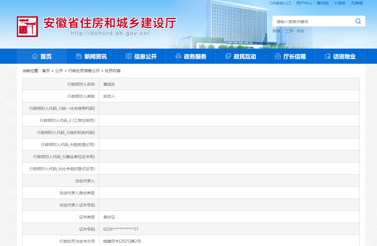Switch to 长辈版 elder-friendly mode
The width and height of the screenshot is (377, 246).
pos(340,3)
